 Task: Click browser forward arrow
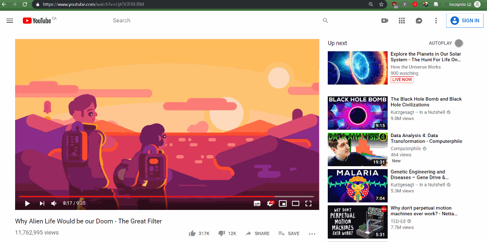pyautogui.click(x=14, y=4)
